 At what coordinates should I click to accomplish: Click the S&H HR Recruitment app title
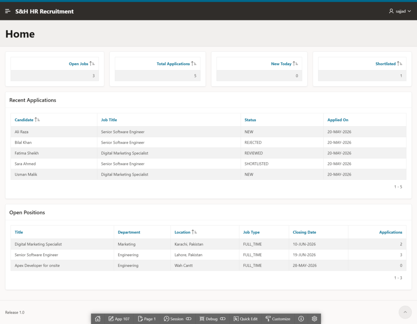pos(44,11)
